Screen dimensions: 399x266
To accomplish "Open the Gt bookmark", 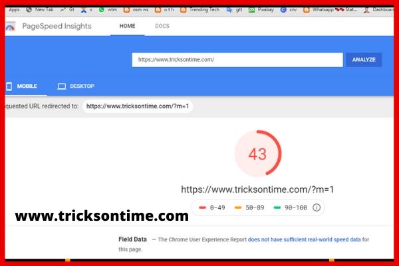I will pyautogui.click(x=67, y=10).
